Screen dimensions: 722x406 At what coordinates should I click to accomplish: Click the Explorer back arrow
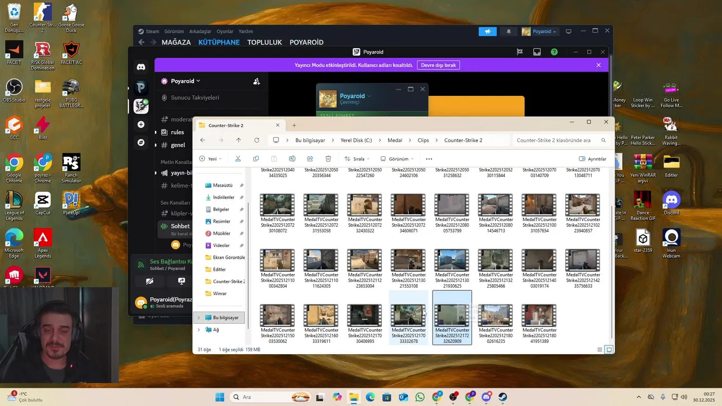pos(202,140)
